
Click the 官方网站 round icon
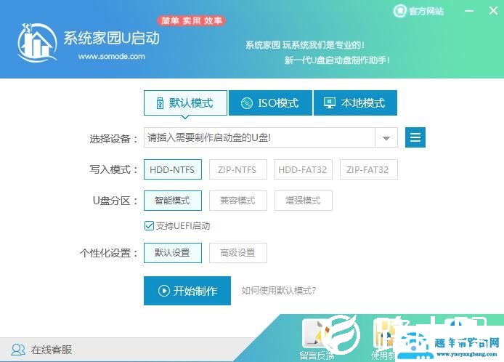[x=400, y=11]
